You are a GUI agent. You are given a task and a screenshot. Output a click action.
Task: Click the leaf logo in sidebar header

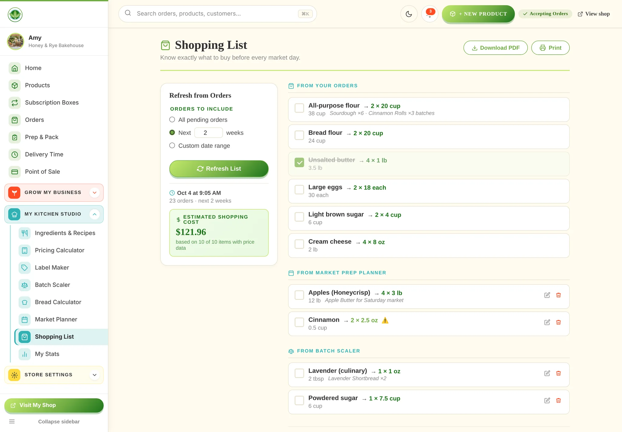15,15
